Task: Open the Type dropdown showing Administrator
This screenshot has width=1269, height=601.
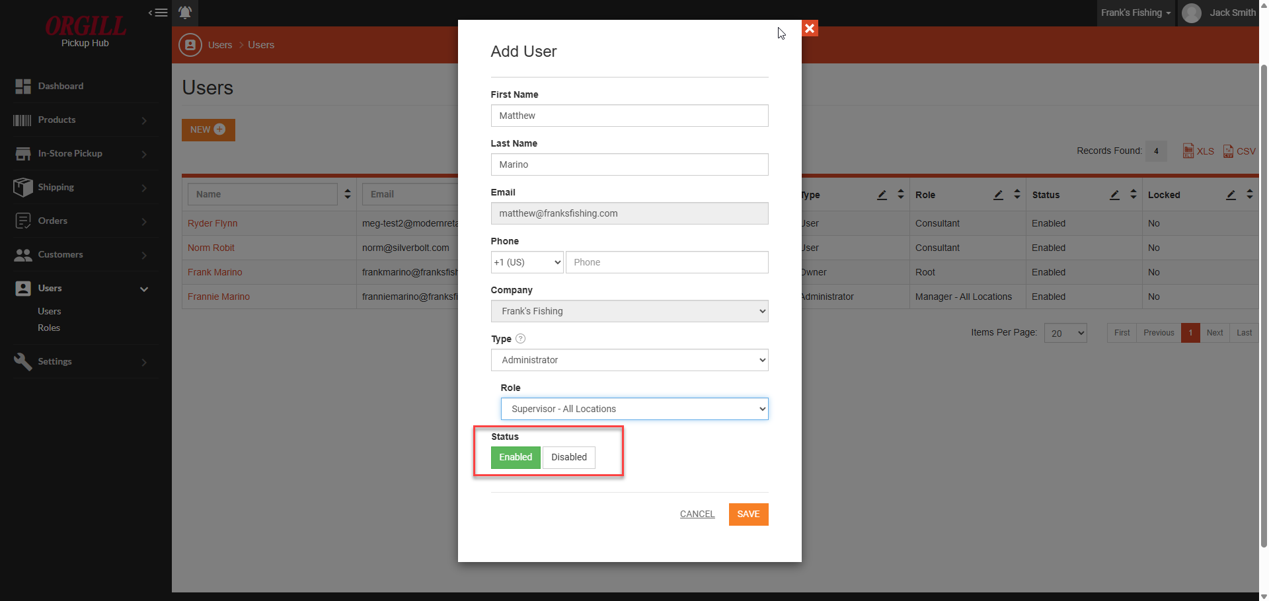Action: (x=630, y=360)
